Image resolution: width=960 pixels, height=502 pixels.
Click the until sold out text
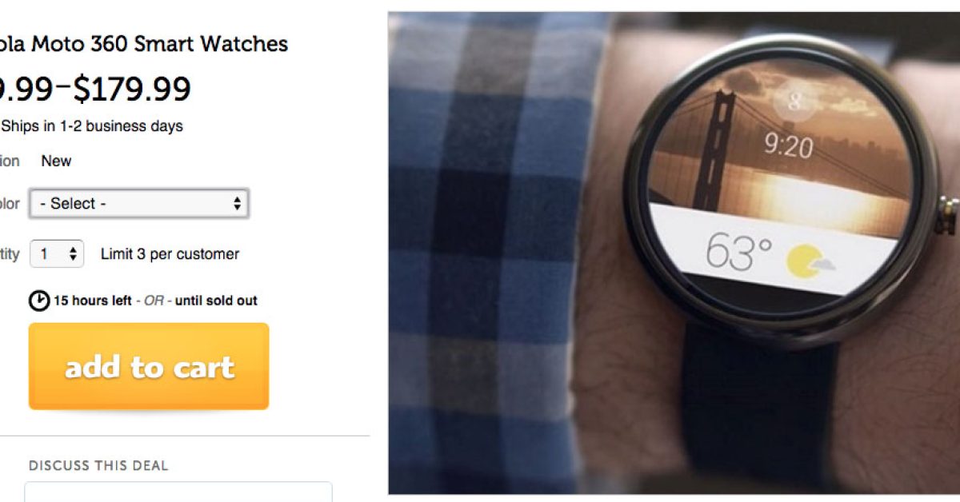(x=216, y=301)
